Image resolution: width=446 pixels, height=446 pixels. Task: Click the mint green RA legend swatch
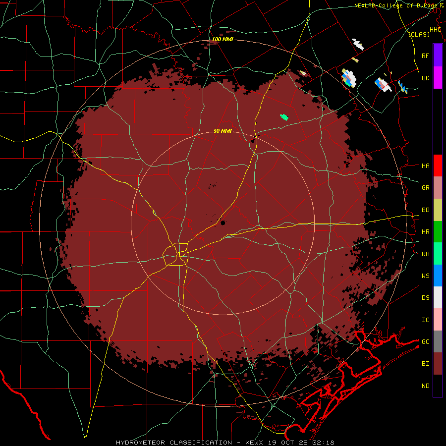coord(438,254)
